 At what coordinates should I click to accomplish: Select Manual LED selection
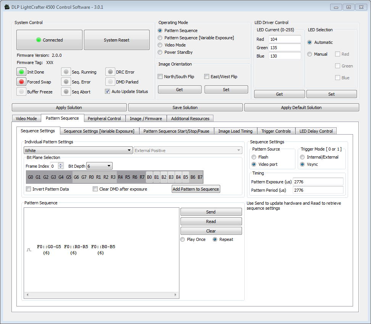point(310,54)
